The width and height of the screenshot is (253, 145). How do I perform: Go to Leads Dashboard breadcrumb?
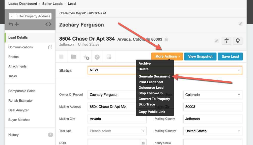click(x=23, y=4)
